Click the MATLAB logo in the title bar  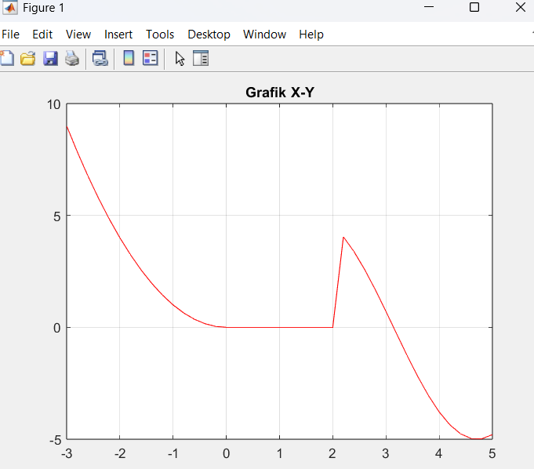pos(9,8)
